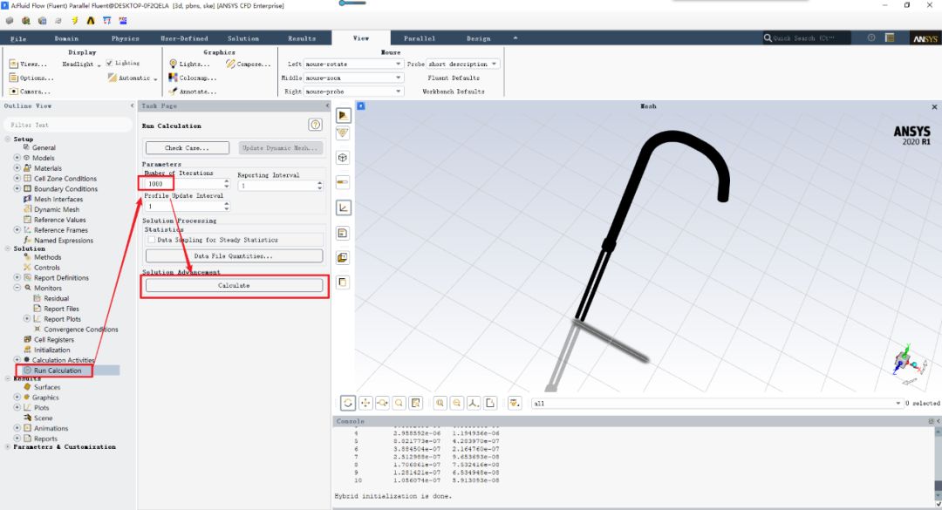
Task: Click the Filter Text box in Outline View
Action: click(68, 125)
